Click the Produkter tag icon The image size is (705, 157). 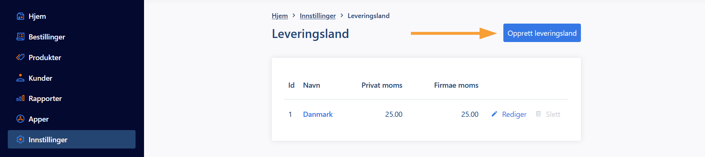point(20,57)
